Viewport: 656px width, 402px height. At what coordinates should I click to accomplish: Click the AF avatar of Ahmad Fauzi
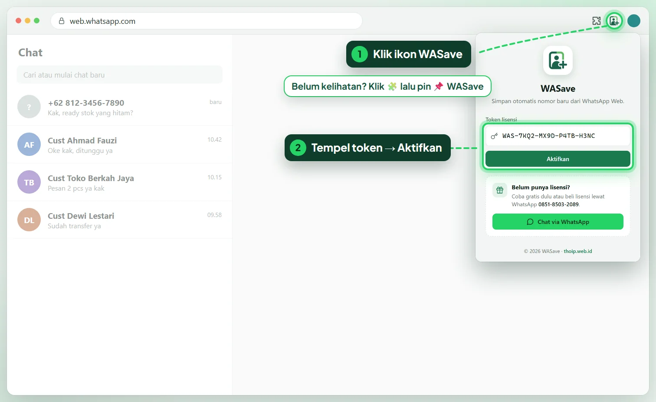pyautogui.click(x=29, y=144)
